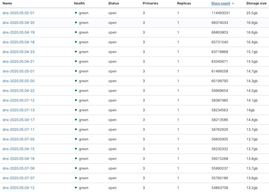Screen dimensions: 269x192
Task: Open index dns-2020.05.04-12
Action: 18,188
